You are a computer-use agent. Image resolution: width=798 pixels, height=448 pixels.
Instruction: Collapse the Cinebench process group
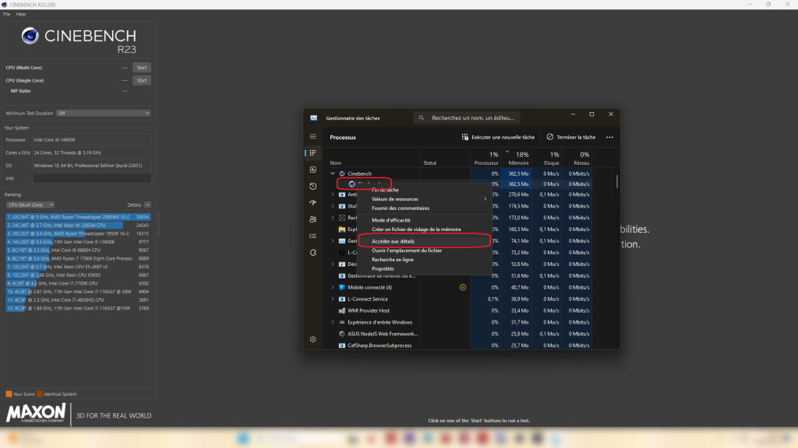(333, 173)
